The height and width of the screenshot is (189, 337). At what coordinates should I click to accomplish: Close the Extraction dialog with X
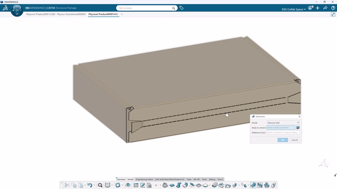(x=299, y=117)
